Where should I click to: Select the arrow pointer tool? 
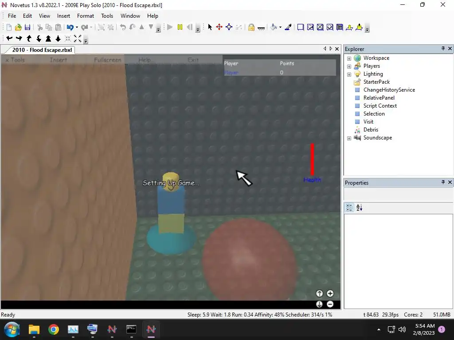210,27
